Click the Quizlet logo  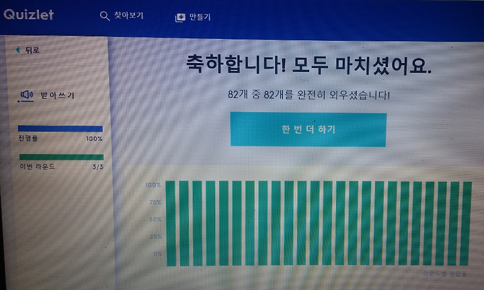(28, 14)
